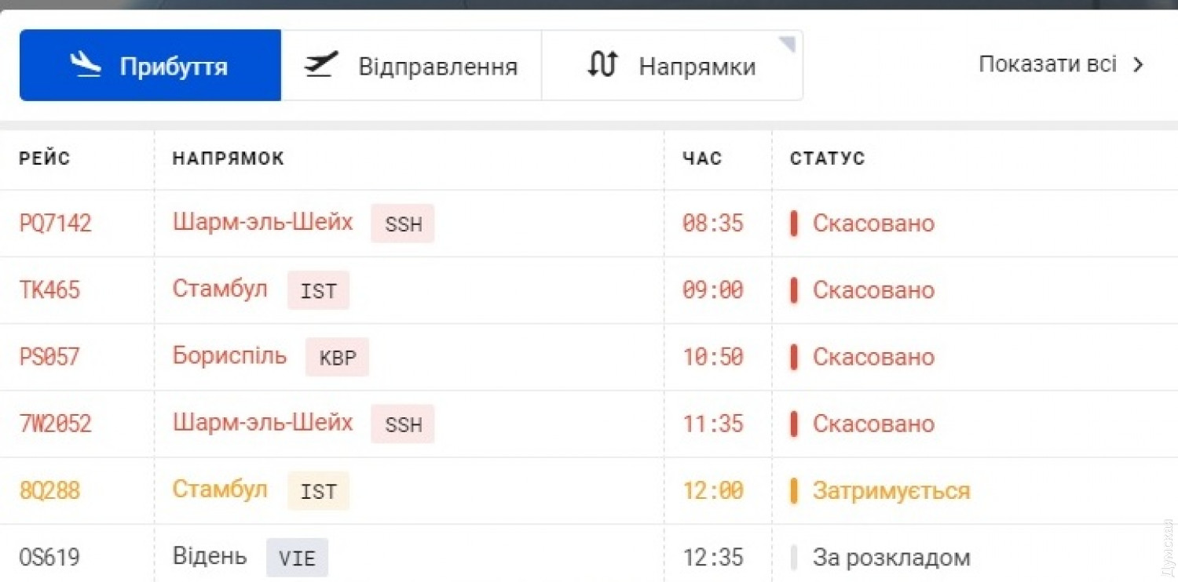
Task: Open the Відправлення tab
Action: (437, 66)
